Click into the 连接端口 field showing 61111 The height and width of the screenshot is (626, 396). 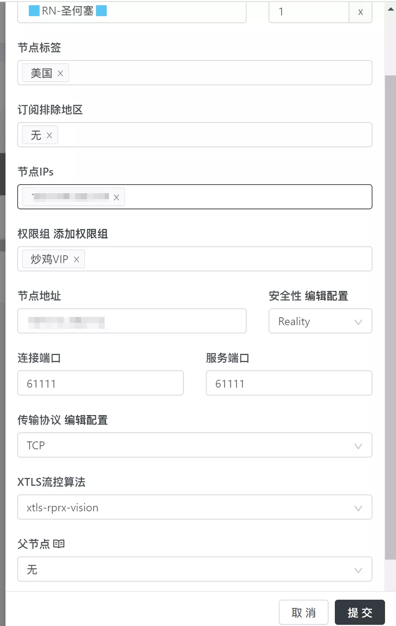pos(100,383)
